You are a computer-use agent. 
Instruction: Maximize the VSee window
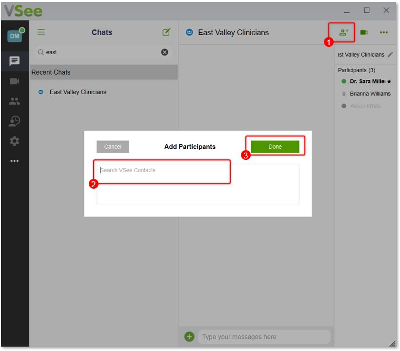pos(366,10)
